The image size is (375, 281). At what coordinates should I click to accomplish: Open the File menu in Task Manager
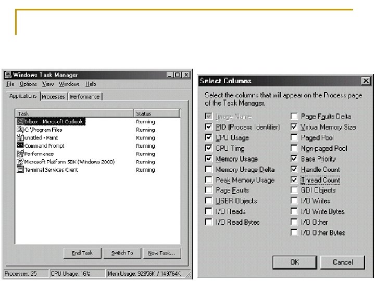point(10,84)
